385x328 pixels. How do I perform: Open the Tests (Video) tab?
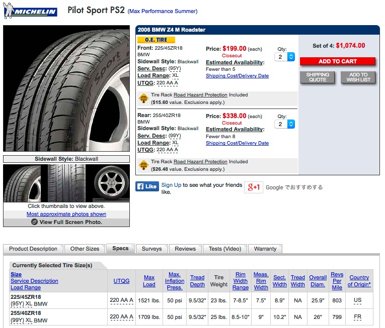click(x=225, y=249)
